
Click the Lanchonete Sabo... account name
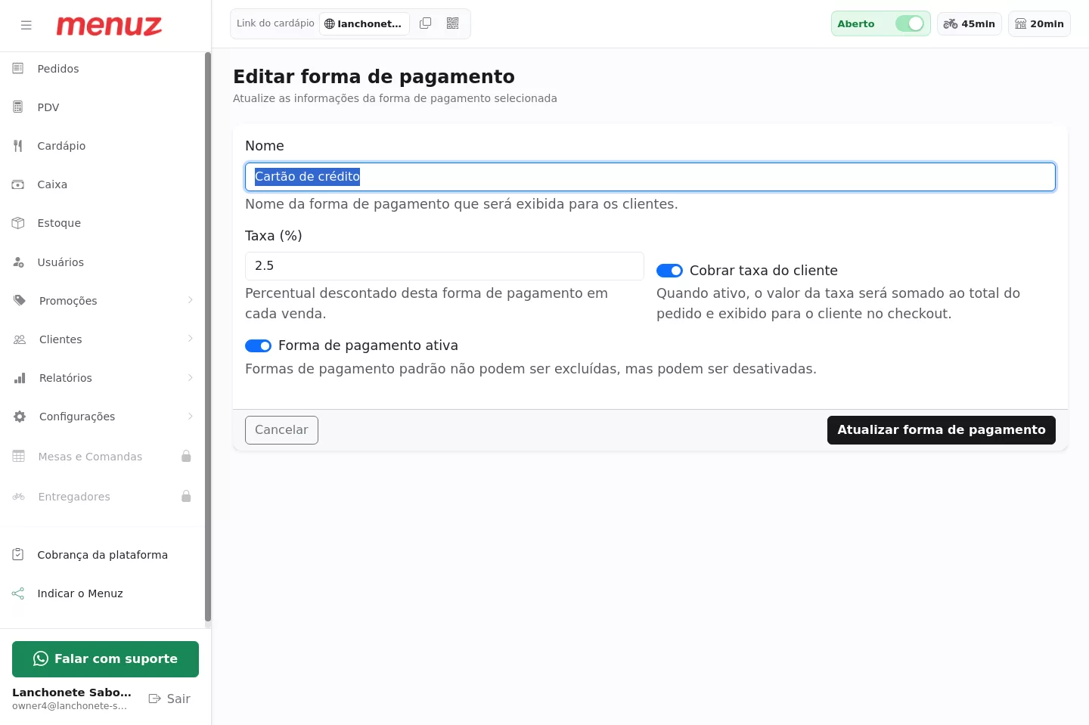coord(72,692)
